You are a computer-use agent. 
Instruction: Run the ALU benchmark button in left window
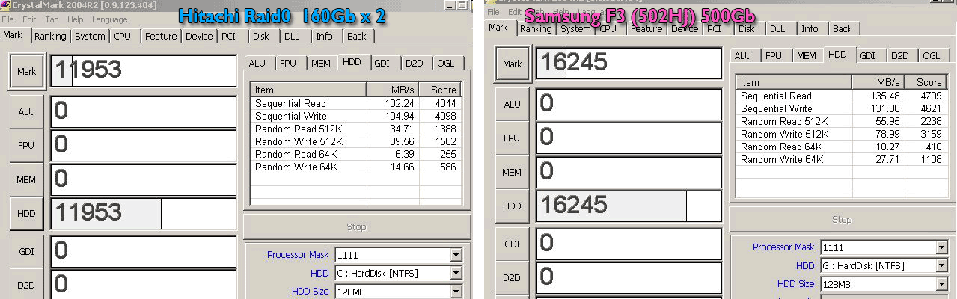[x=27, y=111]
